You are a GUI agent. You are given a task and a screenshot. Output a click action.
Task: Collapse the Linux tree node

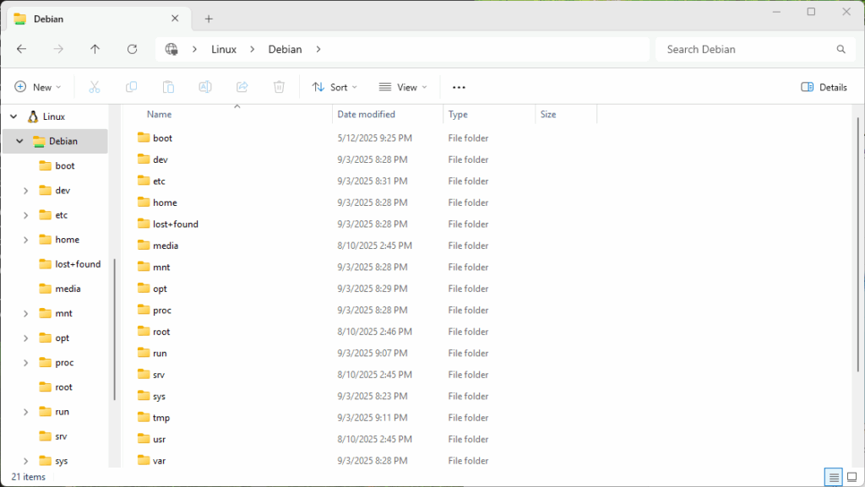(x=14, y=116)
